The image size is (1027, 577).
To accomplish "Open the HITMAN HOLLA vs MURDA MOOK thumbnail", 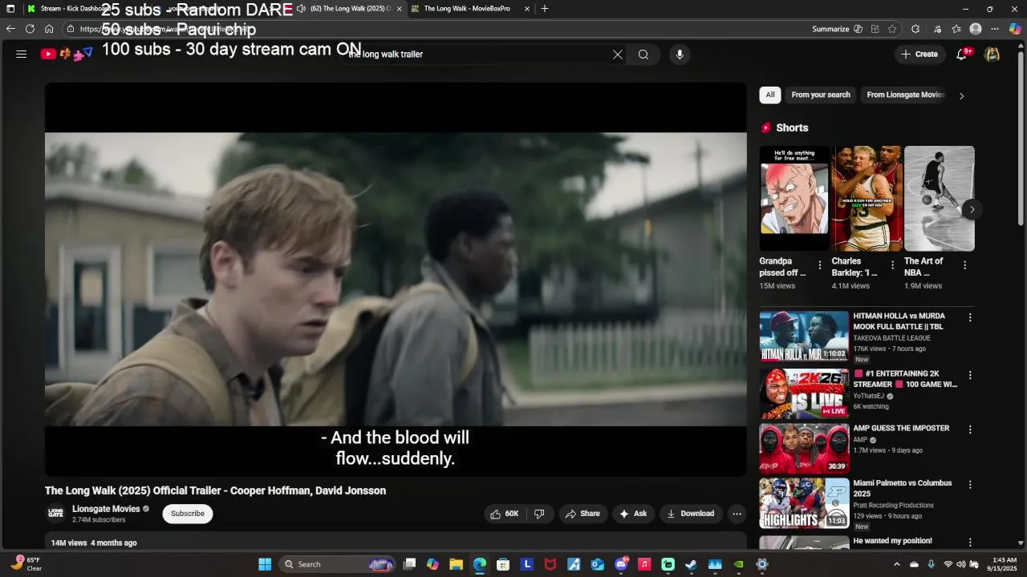I will tap(804, 337).
